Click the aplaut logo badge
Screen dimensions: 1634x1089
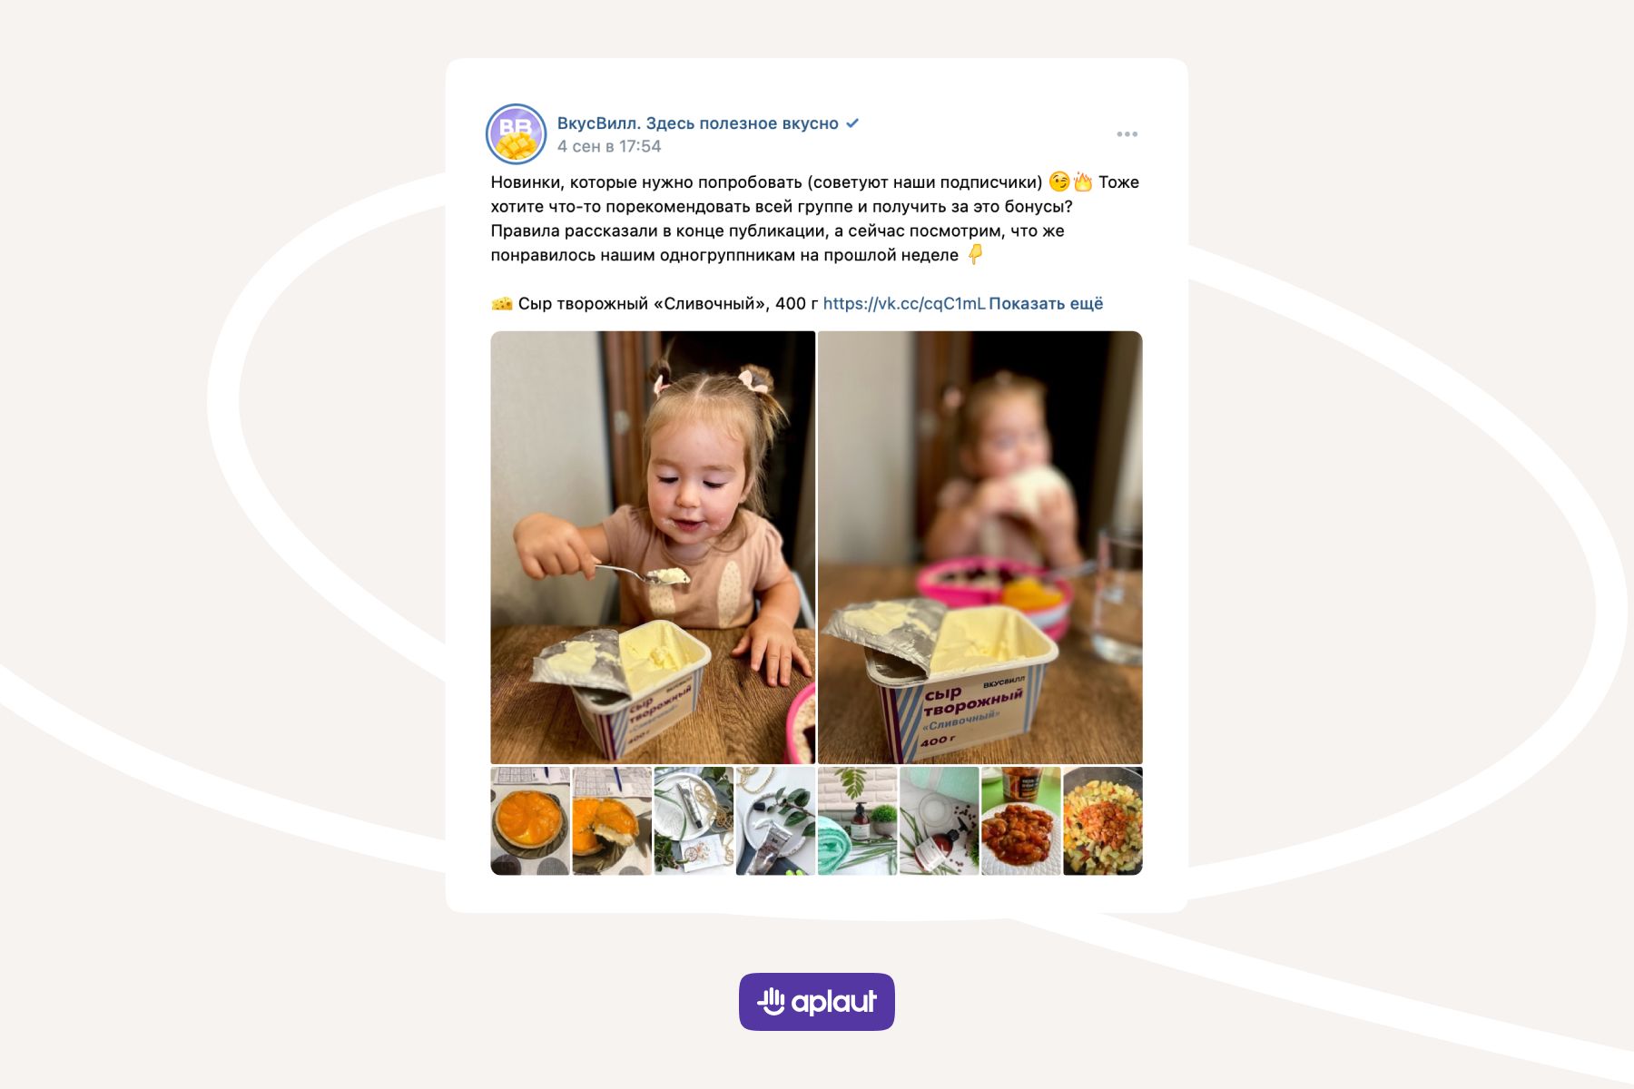click(x=817, y=1002)
